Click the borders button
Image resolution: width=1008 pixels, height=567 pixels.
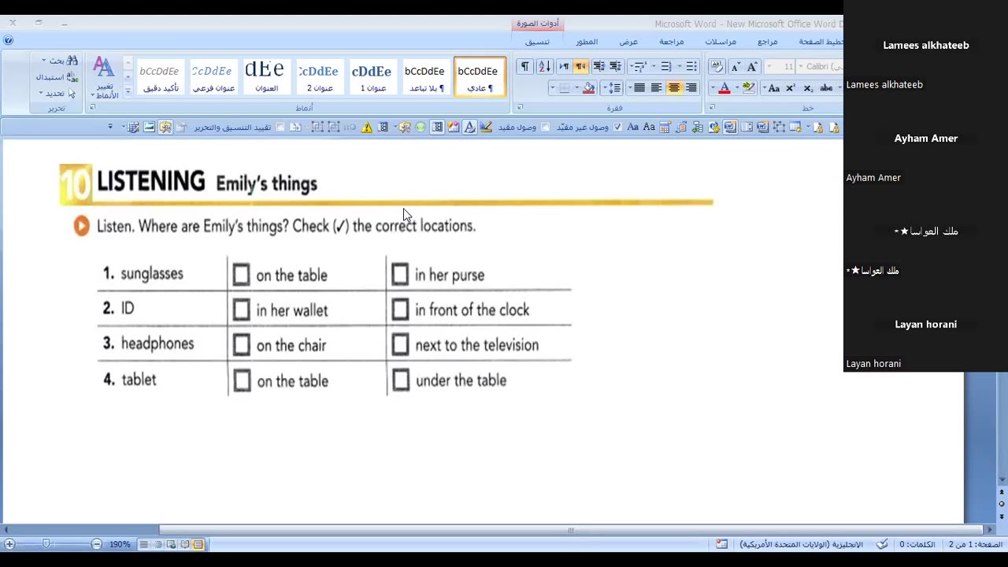coord(564,87)
